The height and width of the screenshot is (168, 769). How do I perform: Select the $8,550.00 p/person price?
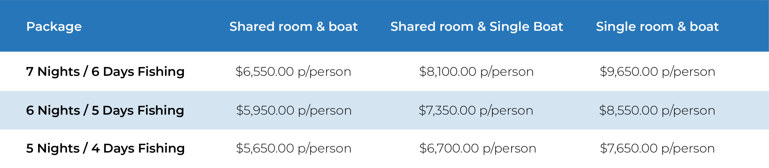pyautogui.click(x=657, y=111)
